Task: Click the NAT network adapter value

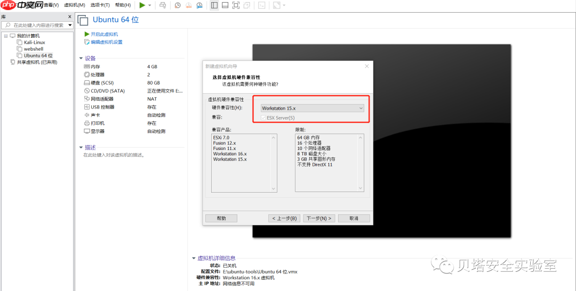Action: click(x=152, y=99)
